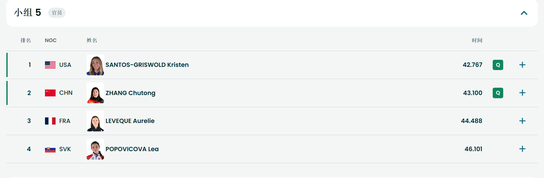Click the Q qualified badge for Zhang Chutong
Viewport: 544px width, 178px height.
(x=498, y=93)
